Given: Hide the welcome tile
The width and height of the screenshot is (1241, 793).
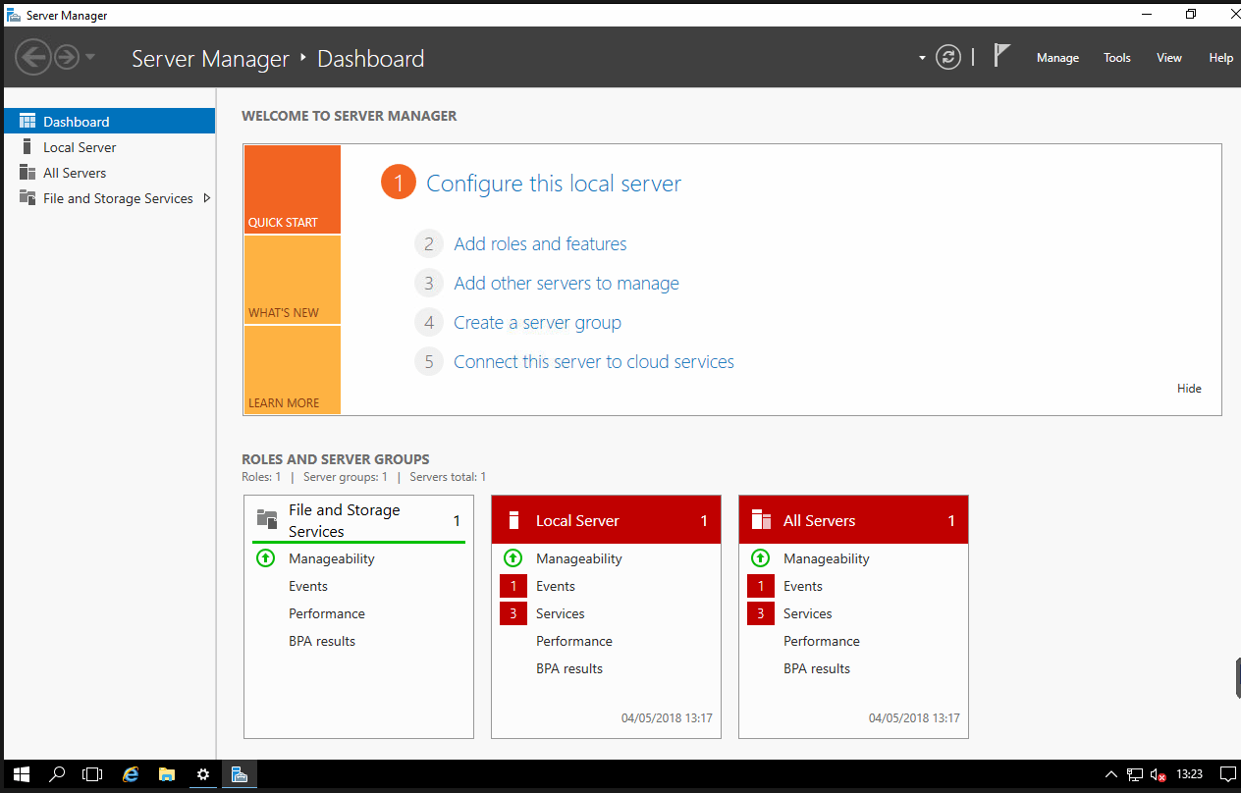Looking at the screenshot, I should (x=1189, y=389).
